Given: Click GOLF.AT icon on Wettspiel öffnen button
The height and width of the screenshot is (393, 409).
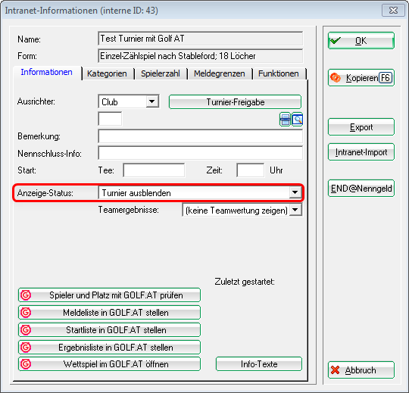Looking at the screenshot, I should point(26,364).
